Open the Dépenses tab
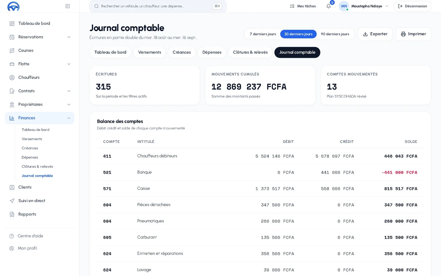The image size is (441, 276). (x=212, y=52)
